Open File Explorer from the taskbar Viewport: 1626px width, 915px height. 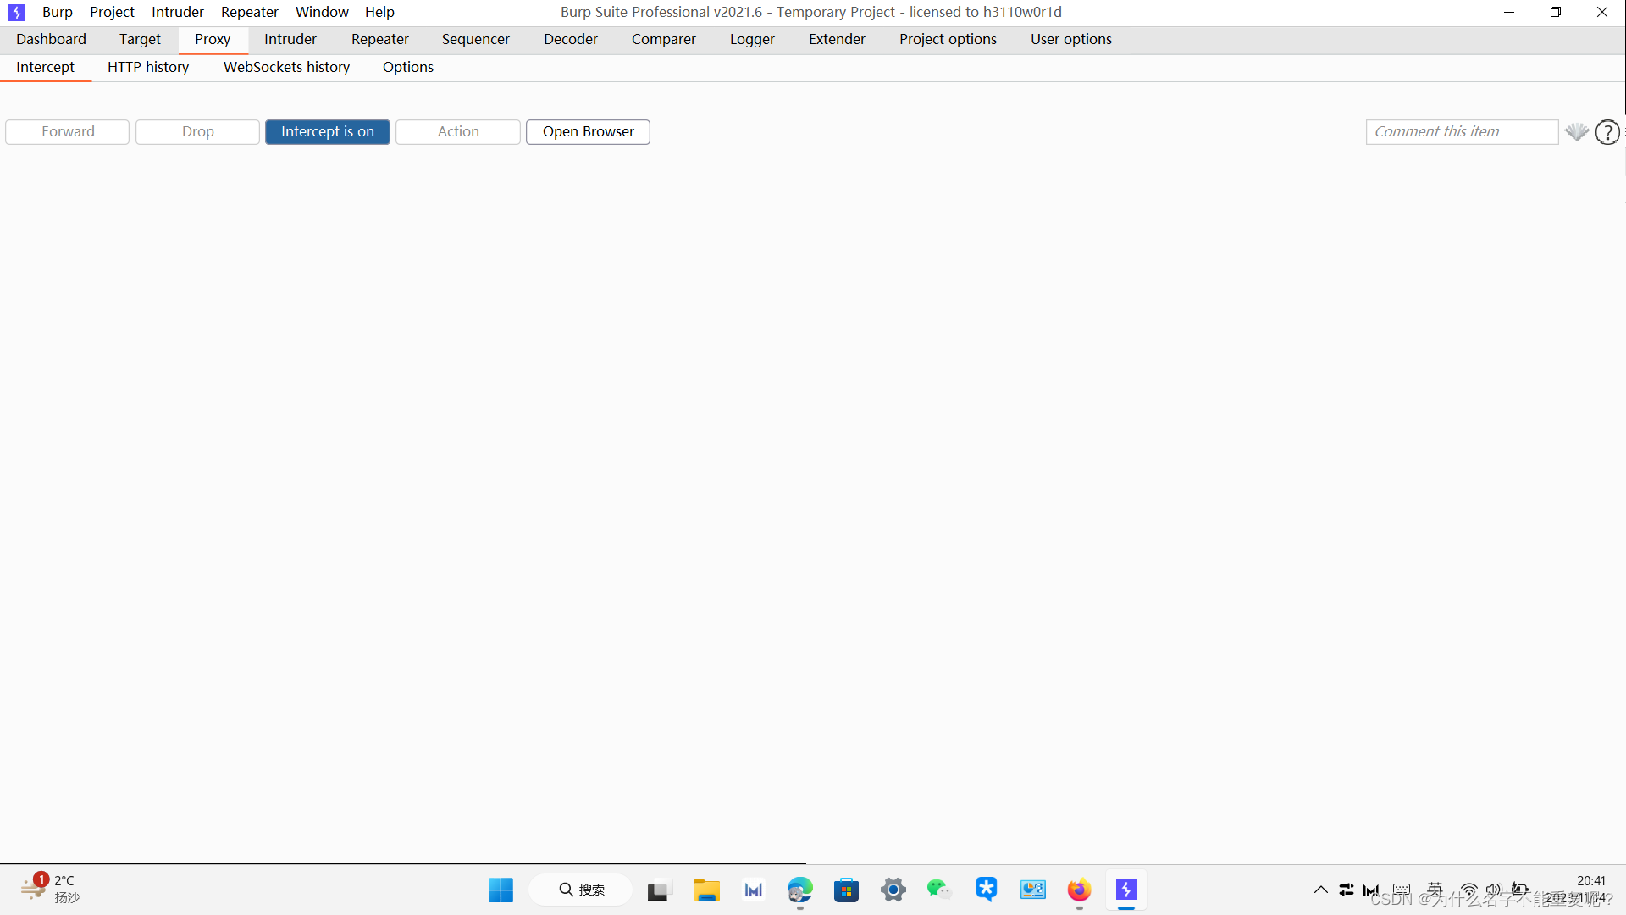(x=706, y=890)
